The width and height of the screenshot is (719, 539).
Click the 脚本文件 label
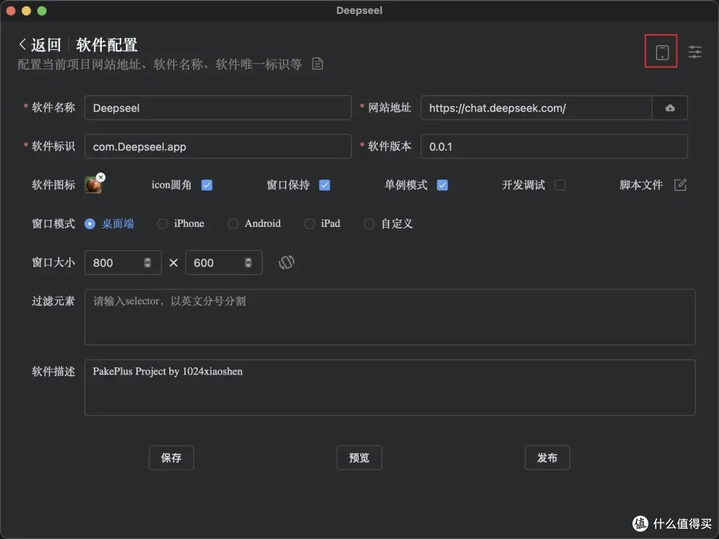click(x=640, y=185)
